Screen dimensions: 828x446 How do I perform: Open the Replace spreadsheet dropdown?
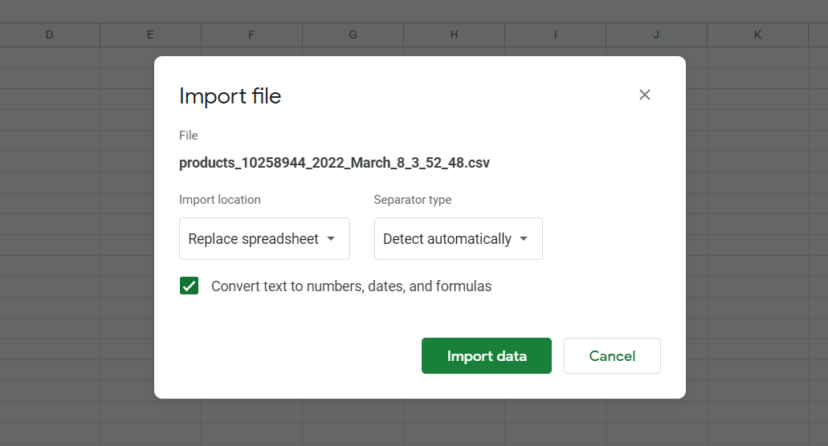point(264,239)
